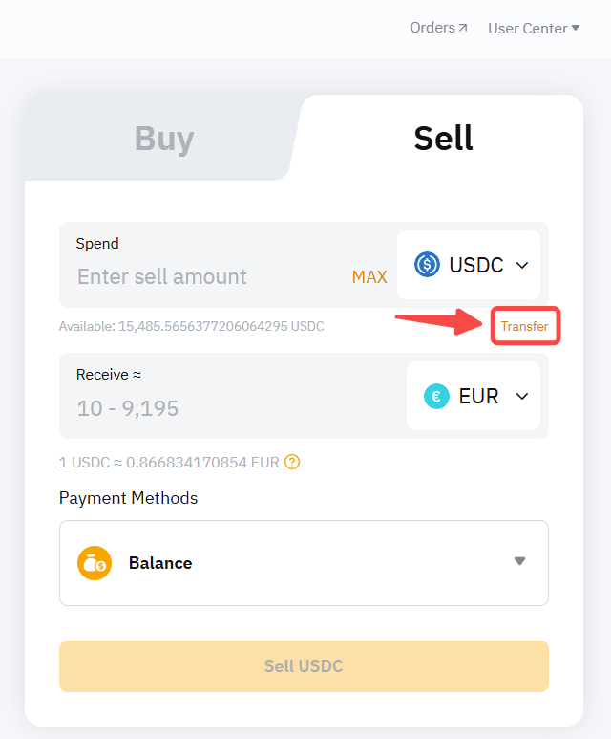Viewport: 611px width, 739px height.
Task: Expand the EUR currency chevron
Action: [522, 396]
